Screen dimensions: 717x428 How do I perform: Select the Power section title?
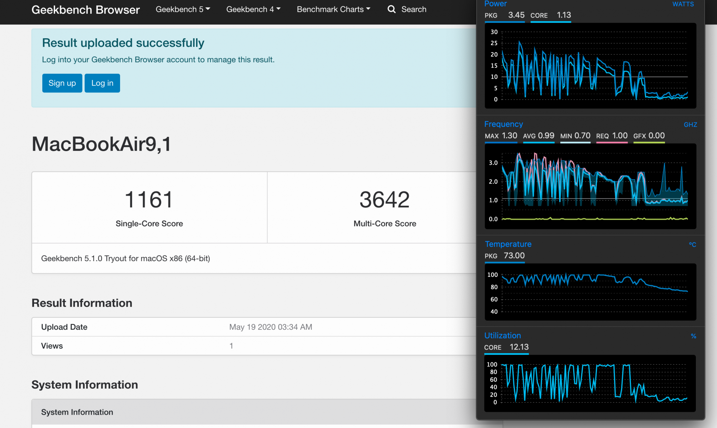pyautogui.click(x=495, y=4)
